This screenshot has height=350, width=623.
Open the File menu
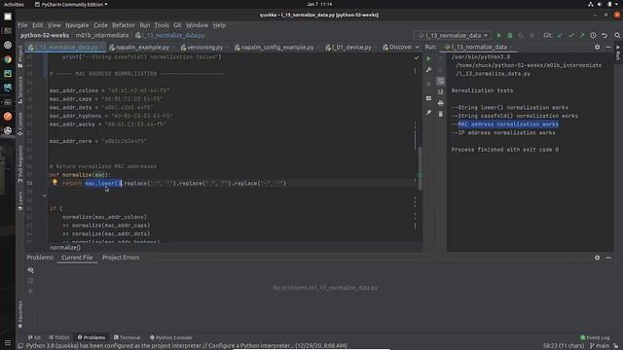[22, 25]
